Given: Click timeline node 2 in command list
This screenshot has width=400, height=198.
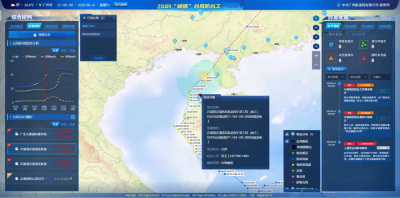Looking at the screenshot, I should coord(339,111).
